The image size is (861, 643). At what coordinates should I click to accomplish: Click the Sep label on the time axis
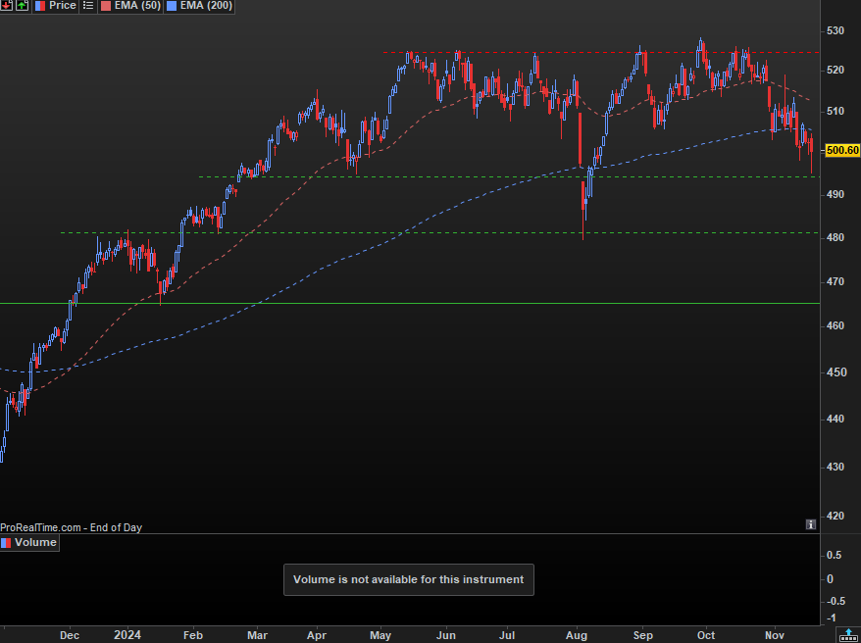click(x=643, y=635)
